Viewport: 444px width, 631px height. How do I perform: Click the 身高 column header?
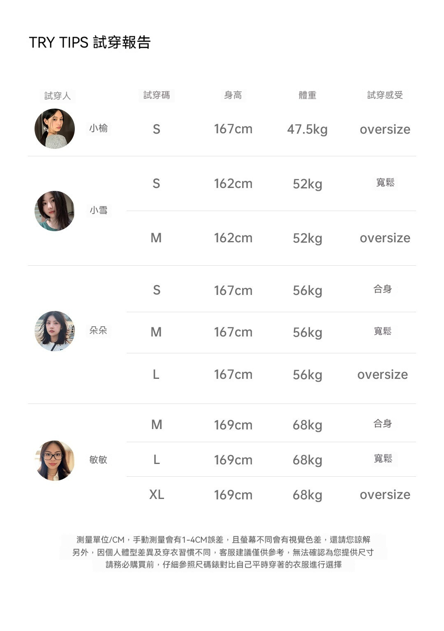[x=233, y=95]
